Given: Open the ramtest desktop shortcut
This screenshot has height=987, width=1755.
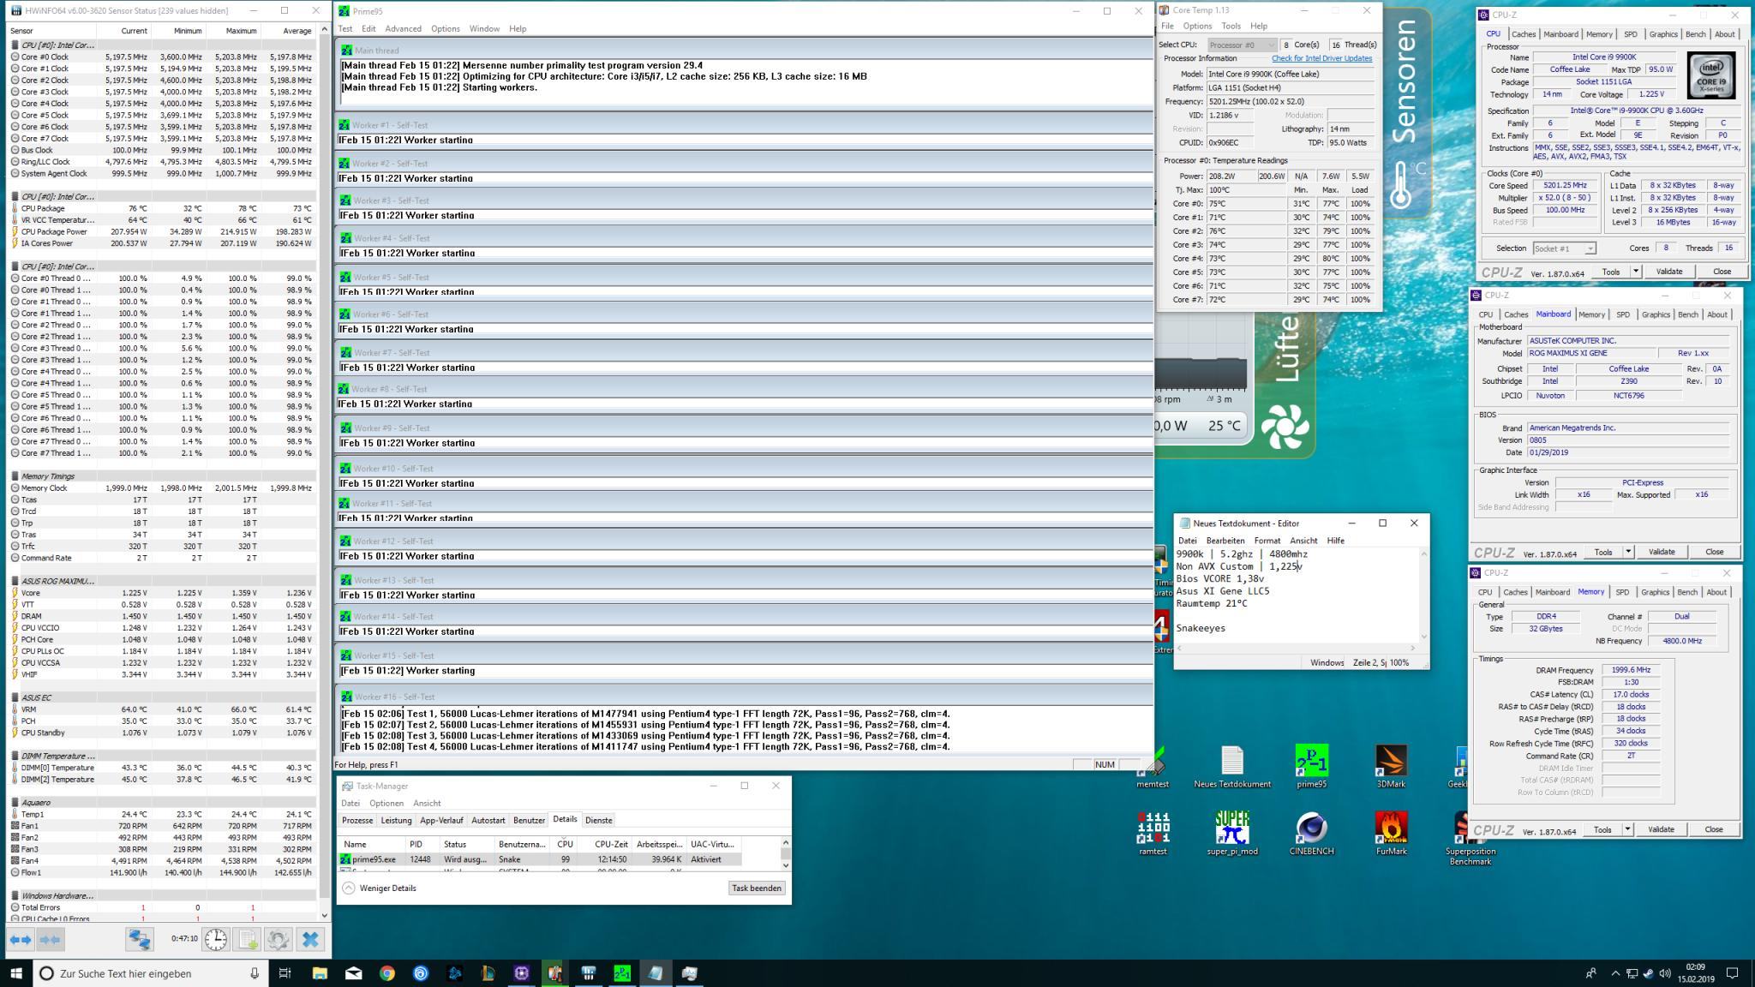Looking at the screenshot, I should click(1153, 833).
